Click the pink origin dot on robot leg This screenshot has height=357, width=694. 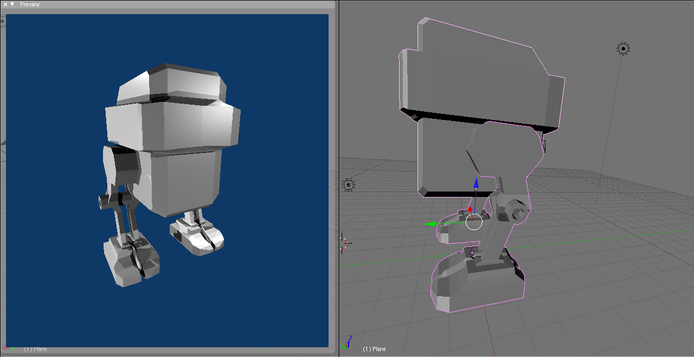click(472, 253)
